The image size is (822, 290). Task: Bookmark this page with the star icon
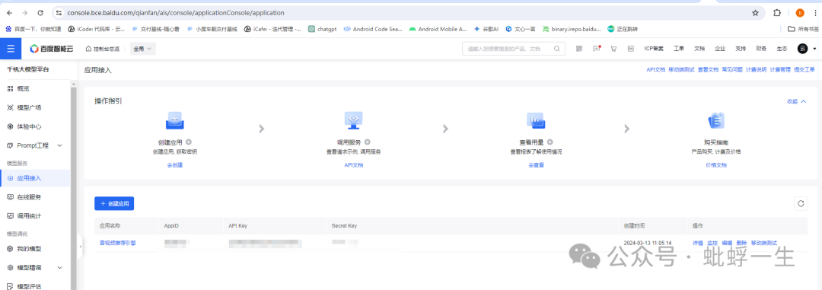[x=755, y=13]
